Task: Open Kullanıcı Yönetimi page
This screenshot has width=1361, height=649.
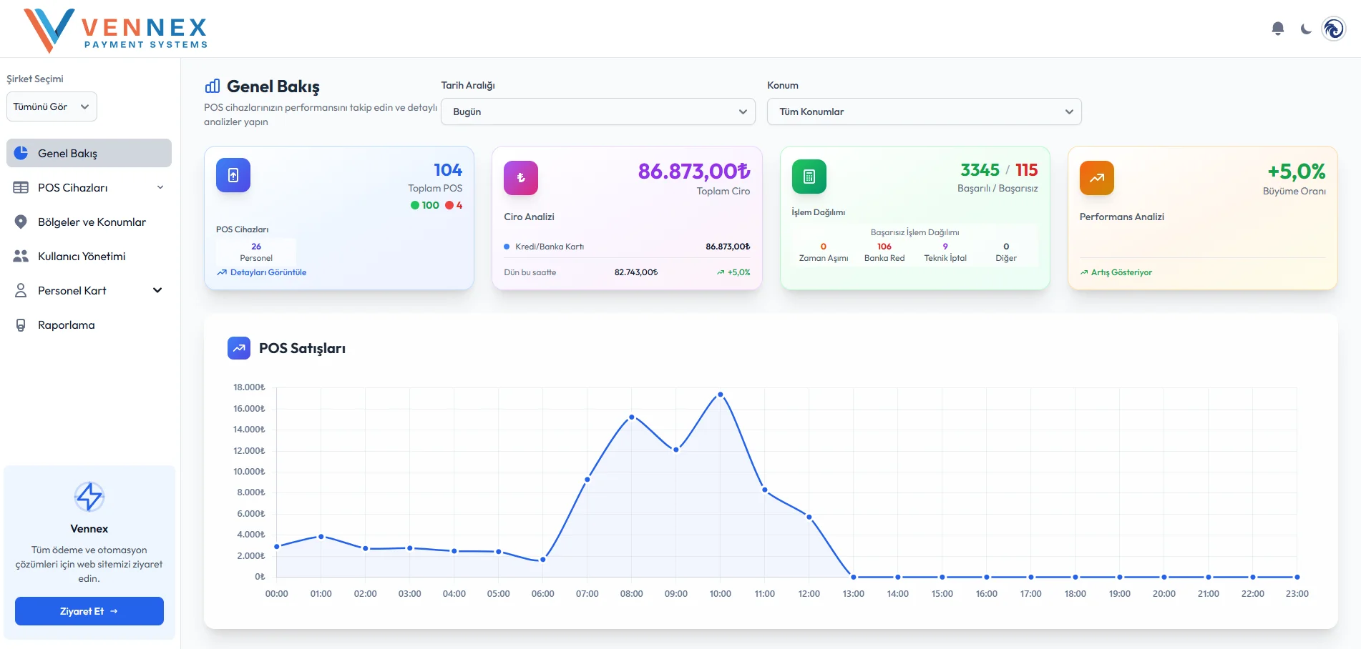Action: click(82, 256)
